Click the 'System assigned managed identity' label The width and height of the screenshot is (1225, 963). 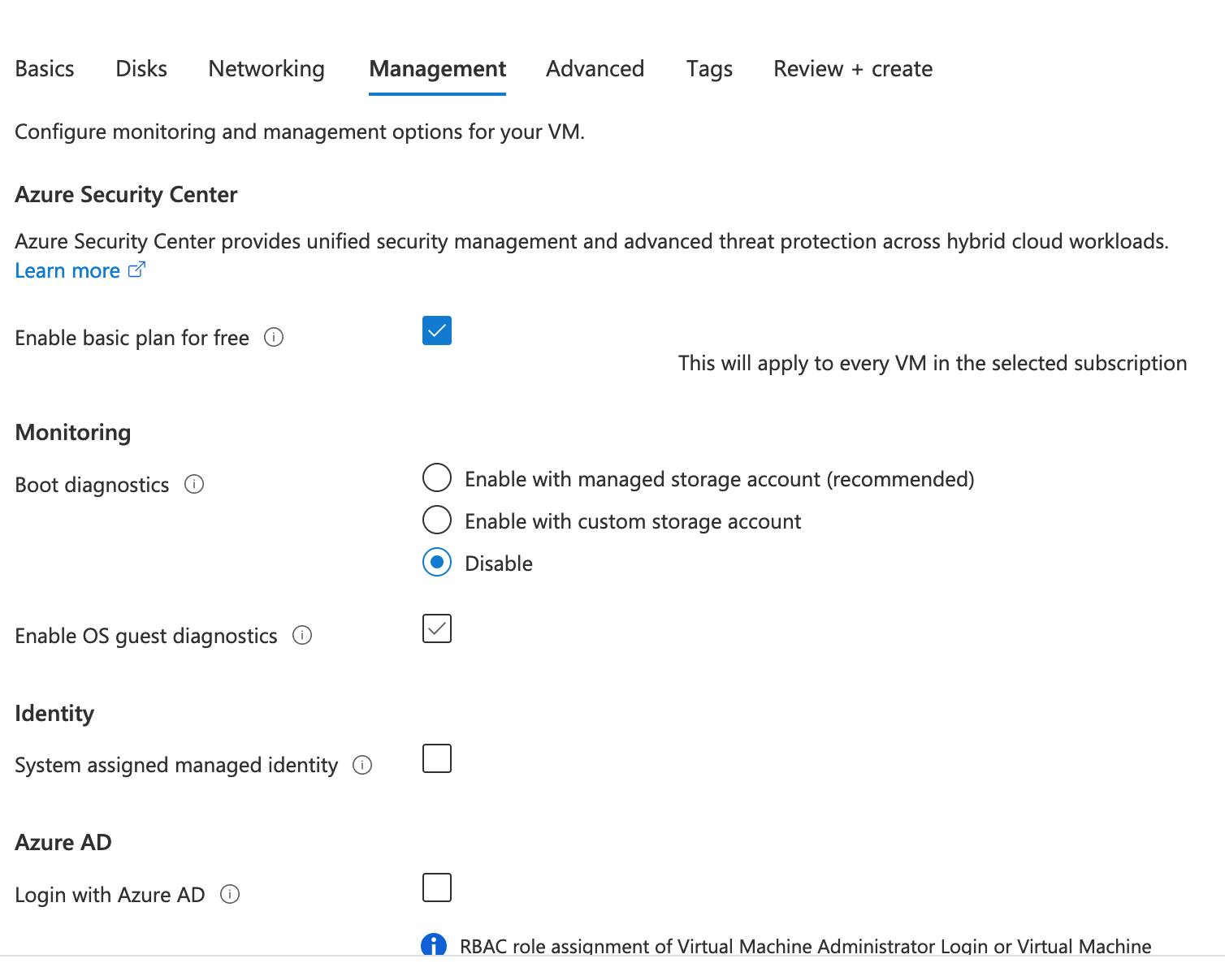(x=176, y=765)
